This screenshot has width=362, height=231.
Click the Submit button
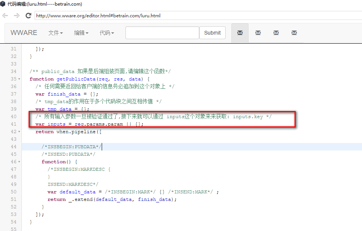click(212, 33)
